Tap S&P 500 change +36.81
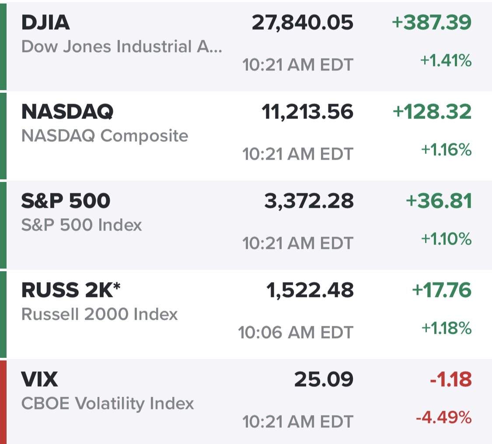This screenshot has height=444, width=492. click(439, 201)
